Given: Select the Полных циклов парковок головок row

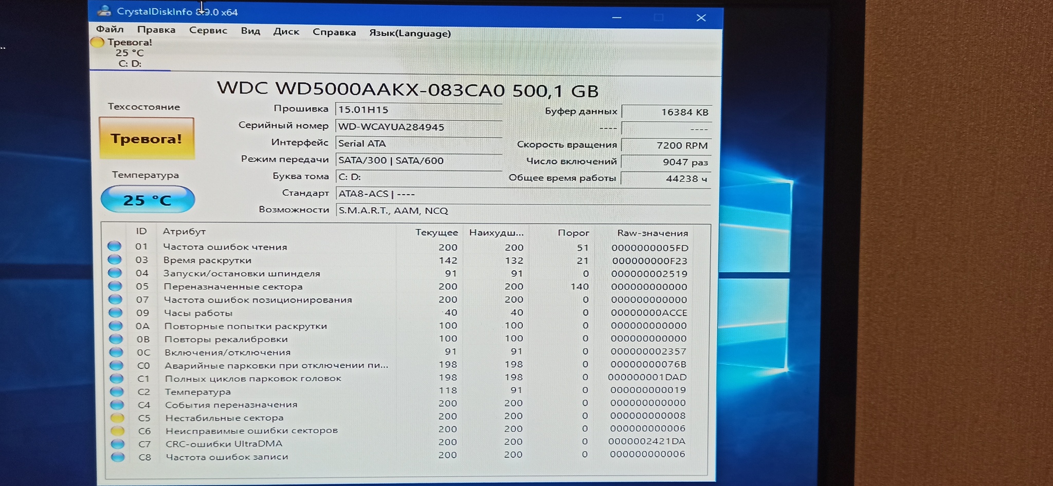Looking at the screenshot, I should coord(398,378).
